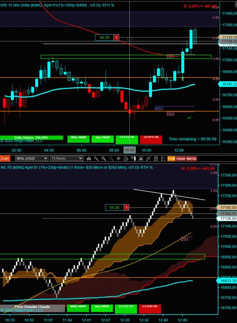237x323 pixels.
Task: Open the bar type icon in toolbar
Action: tap(89, 159)
